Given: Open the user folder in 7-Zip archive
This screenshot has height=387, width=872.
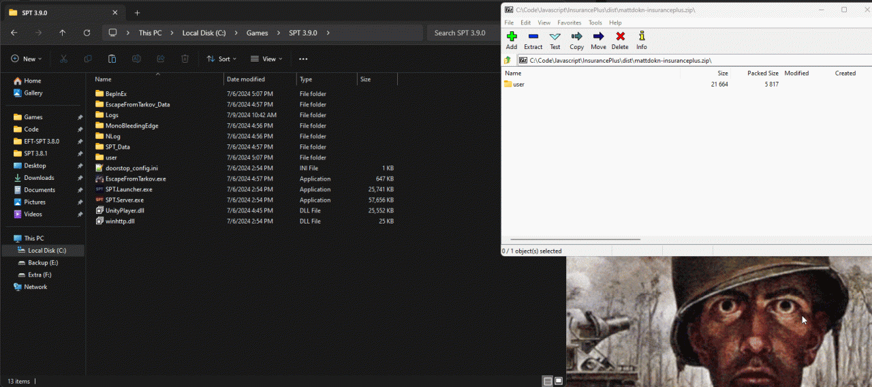Looking at the screenshot, I should pos(518,84).
